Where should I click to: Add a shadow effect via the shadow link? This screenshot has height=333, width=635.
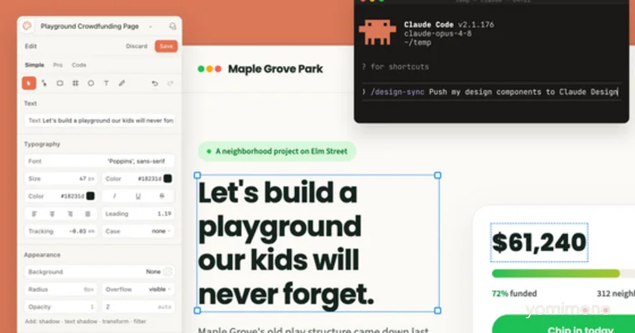click(46, 321)
